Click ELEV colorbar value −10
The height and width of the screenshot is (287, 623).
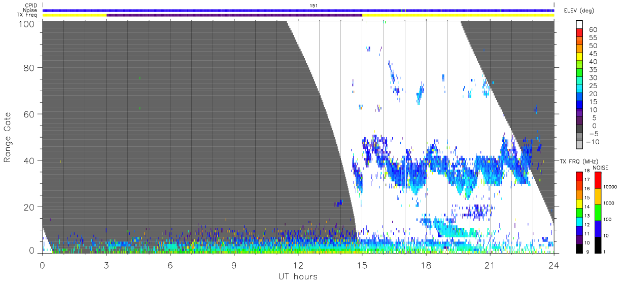pyautogui.click(x=593, y=142)
